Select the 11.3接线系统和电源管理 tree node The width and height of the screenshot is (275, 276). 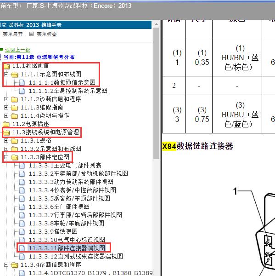(x=45, y=132)
